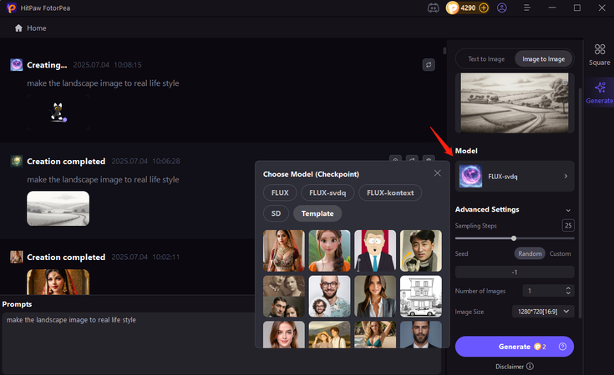
Task: Choose the South Park cartoon man template
Action: tap(375, 250)
